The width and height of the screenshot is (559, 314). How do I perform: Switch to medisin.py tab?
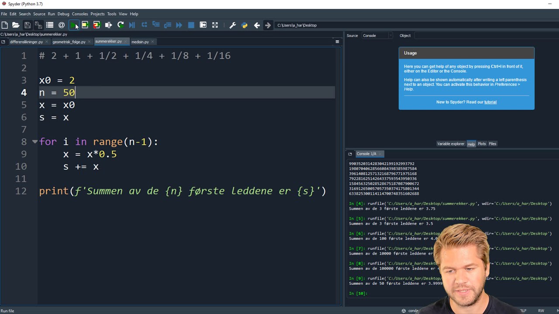pos(140,42)
